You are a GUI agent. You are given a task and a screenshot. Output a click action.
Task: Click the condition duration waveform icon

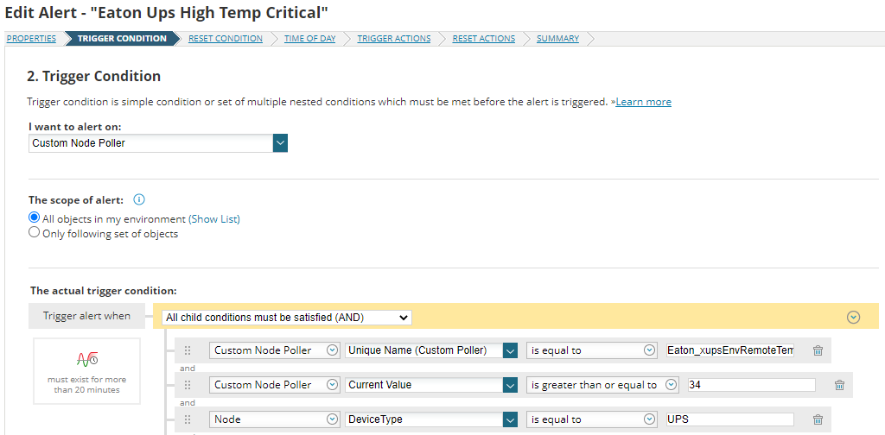click(x=86, y=360)
